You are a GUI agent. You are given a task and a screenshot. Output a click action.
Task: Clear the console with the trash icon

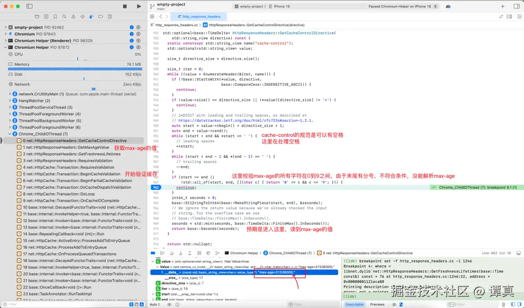pyautogui.click(x=504, y=304)
